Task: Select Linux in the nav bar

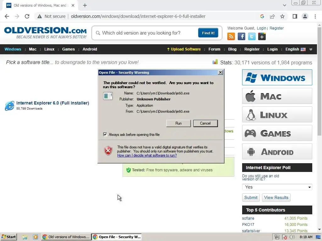Action: [49, 49]
